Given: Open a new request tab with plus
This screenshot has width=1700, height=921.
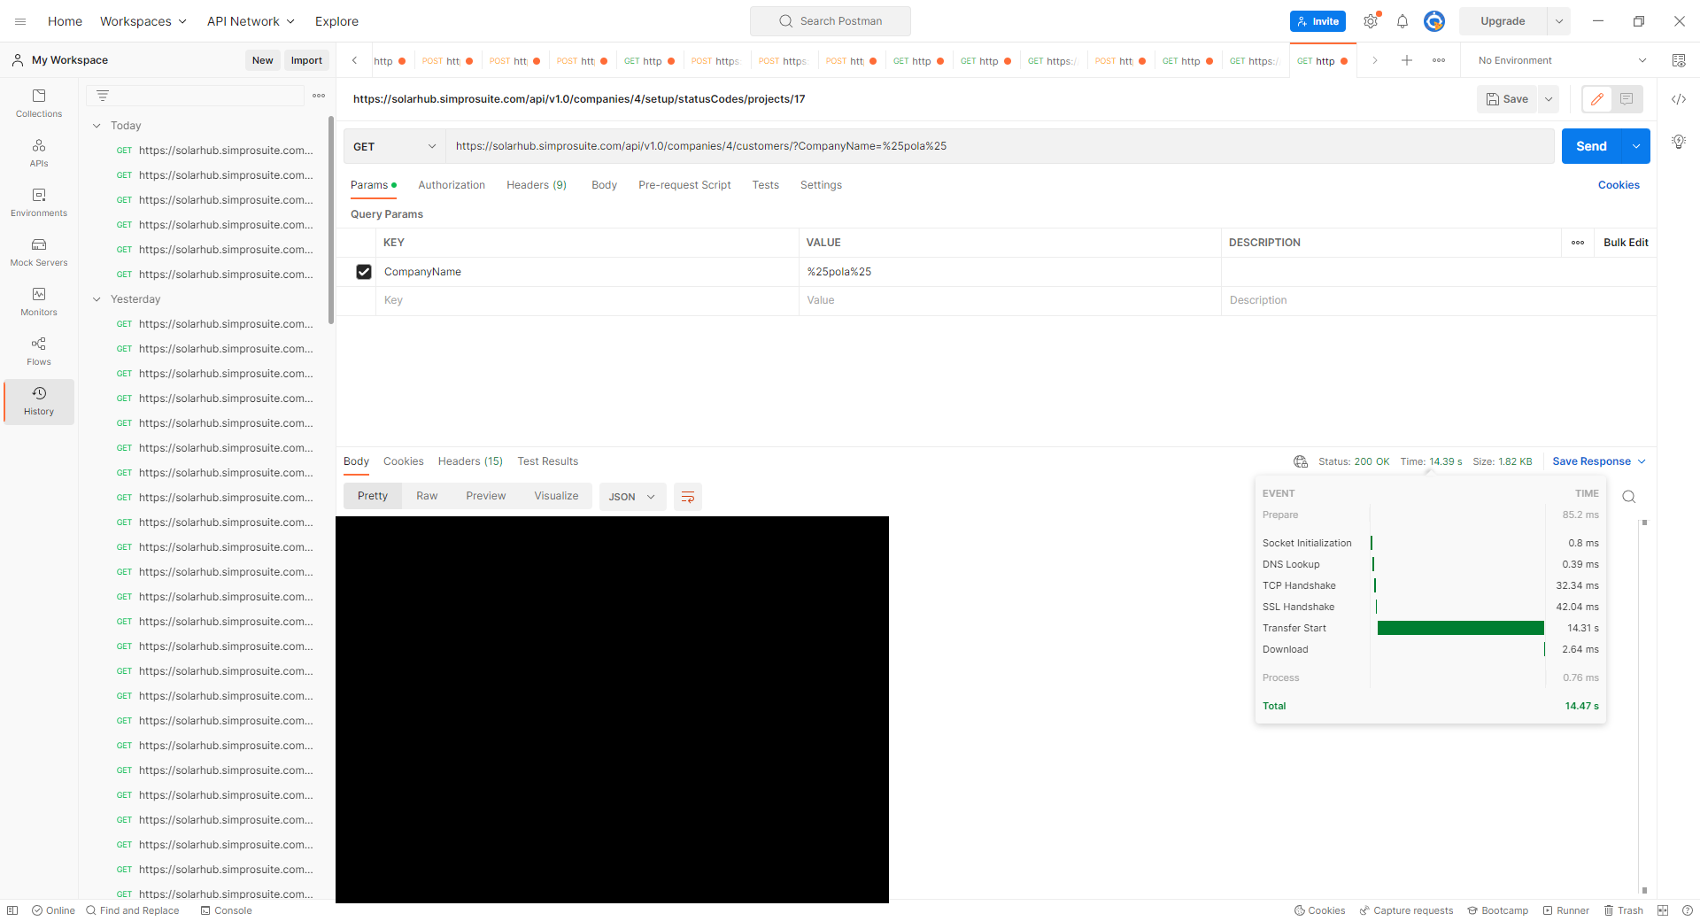Looking at the screenshot, I should 1407,60.
